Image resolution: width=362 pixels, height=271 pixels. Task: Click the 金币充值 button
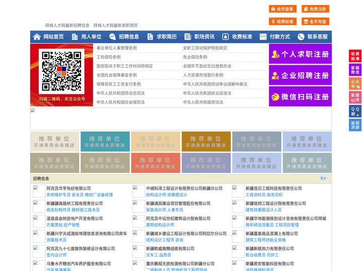(x=315, y=22)
